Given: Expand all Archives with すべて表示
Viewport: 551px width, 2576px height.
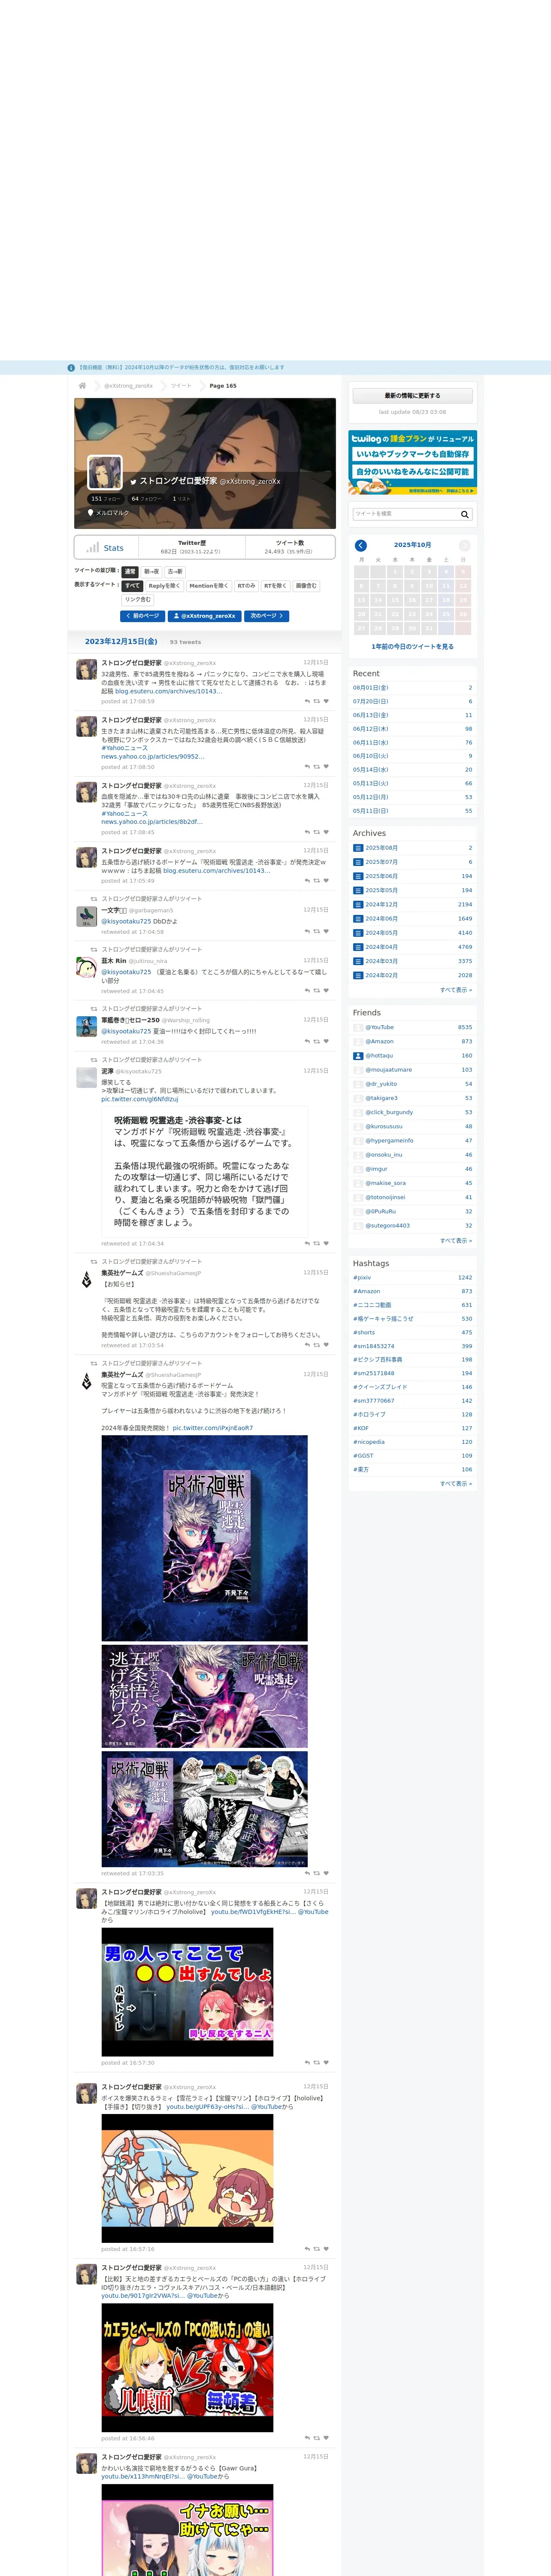Looking at the screenshot, I should coord(456,989).
